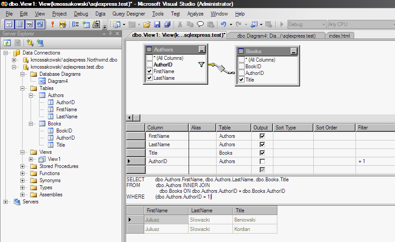This screenshot has width=395, height=242.
Task: Switch to the index.html tab
Action: [x=340, y=36]
